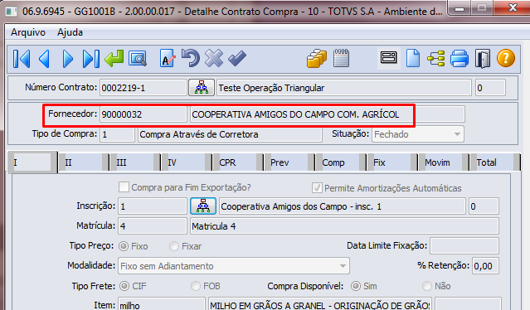Select Não for Compra Disponível
Image resolution: width=530 pixels, height=310 pixels.
(x=427, y=286)
